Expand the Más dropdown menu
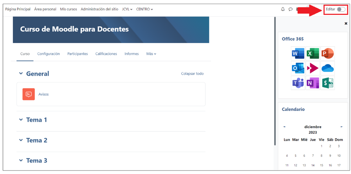Screen dimensions: 351x174 pos(151,54)
